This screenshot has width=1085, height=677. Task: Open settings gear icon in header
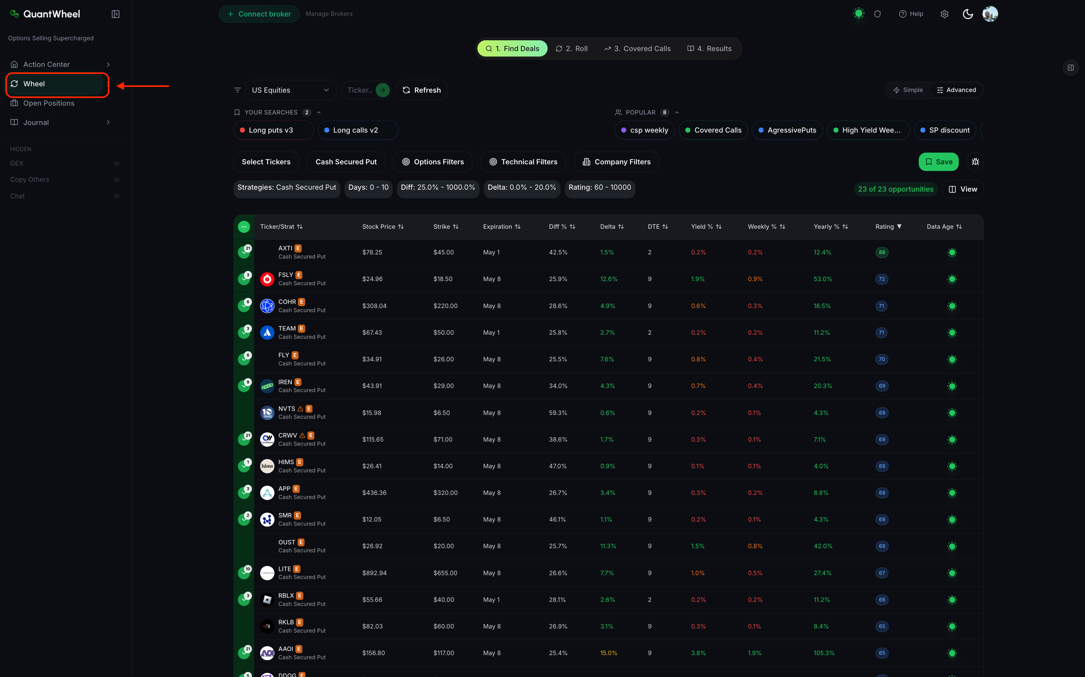(944, 14)
